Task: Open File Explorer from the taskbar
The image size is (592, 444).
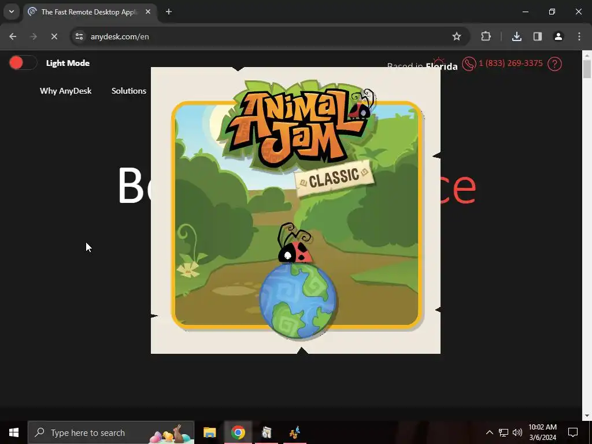Action: coord(209,432)
